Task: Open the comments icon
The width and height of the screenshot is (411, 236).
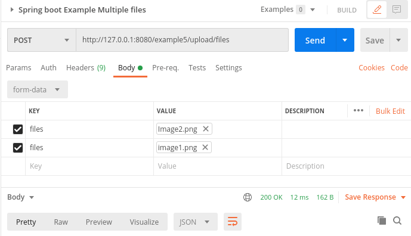Action: (397, 10)
